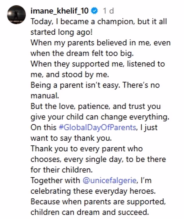Open the @unicefalgerie mention
The image size is (184, 219).
click(110, 180)
